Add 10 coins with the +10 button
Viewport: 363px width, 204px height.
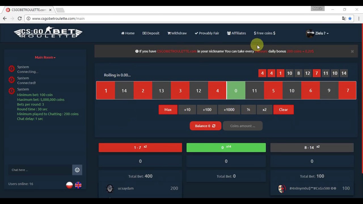[187, 110]
